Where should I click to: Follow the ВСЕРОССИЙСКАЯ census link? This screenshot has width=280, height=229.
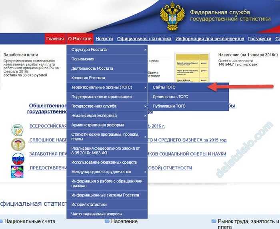tap(48, 126)
